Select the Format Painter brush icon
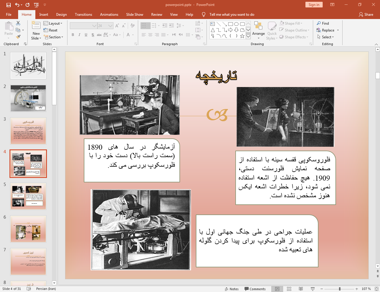This screenshot has width=380, height=292. (18, 37)
